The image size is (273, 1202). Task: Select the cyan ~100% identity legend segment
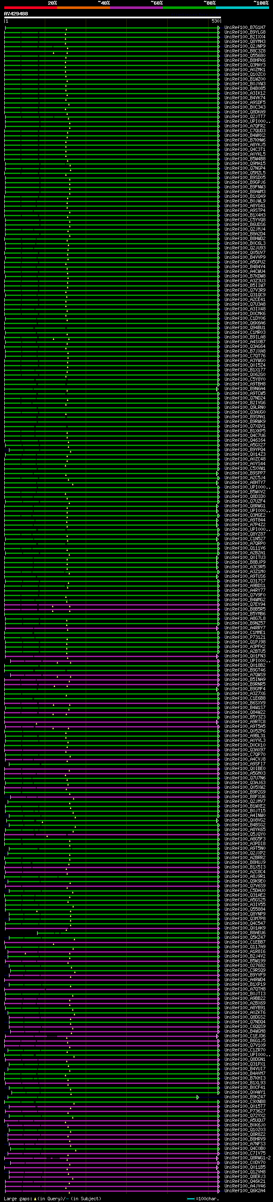pos(242,8)
